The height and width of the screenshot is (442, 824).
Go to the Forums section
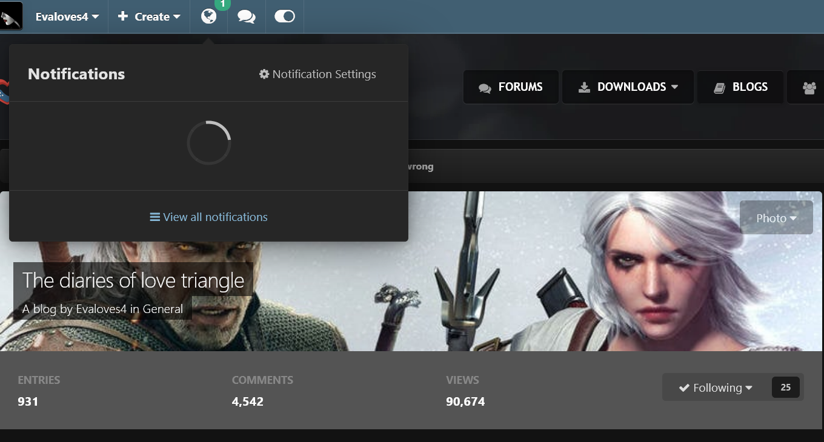(x=511, y=87)
